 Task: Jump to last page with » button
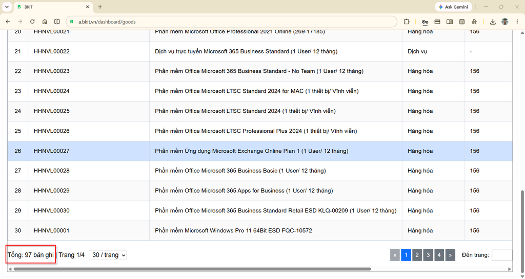[450, 255]
